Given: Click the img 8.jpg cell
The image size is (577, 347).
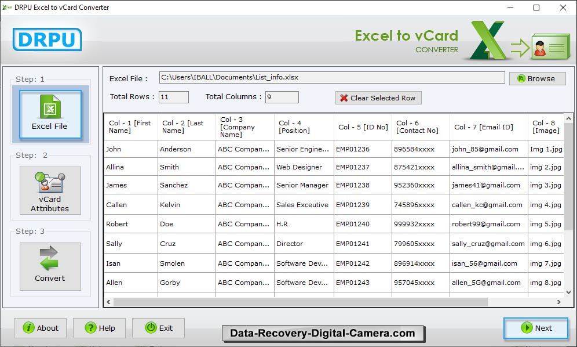Looking at the screenshot, I should tap(546, 283).
